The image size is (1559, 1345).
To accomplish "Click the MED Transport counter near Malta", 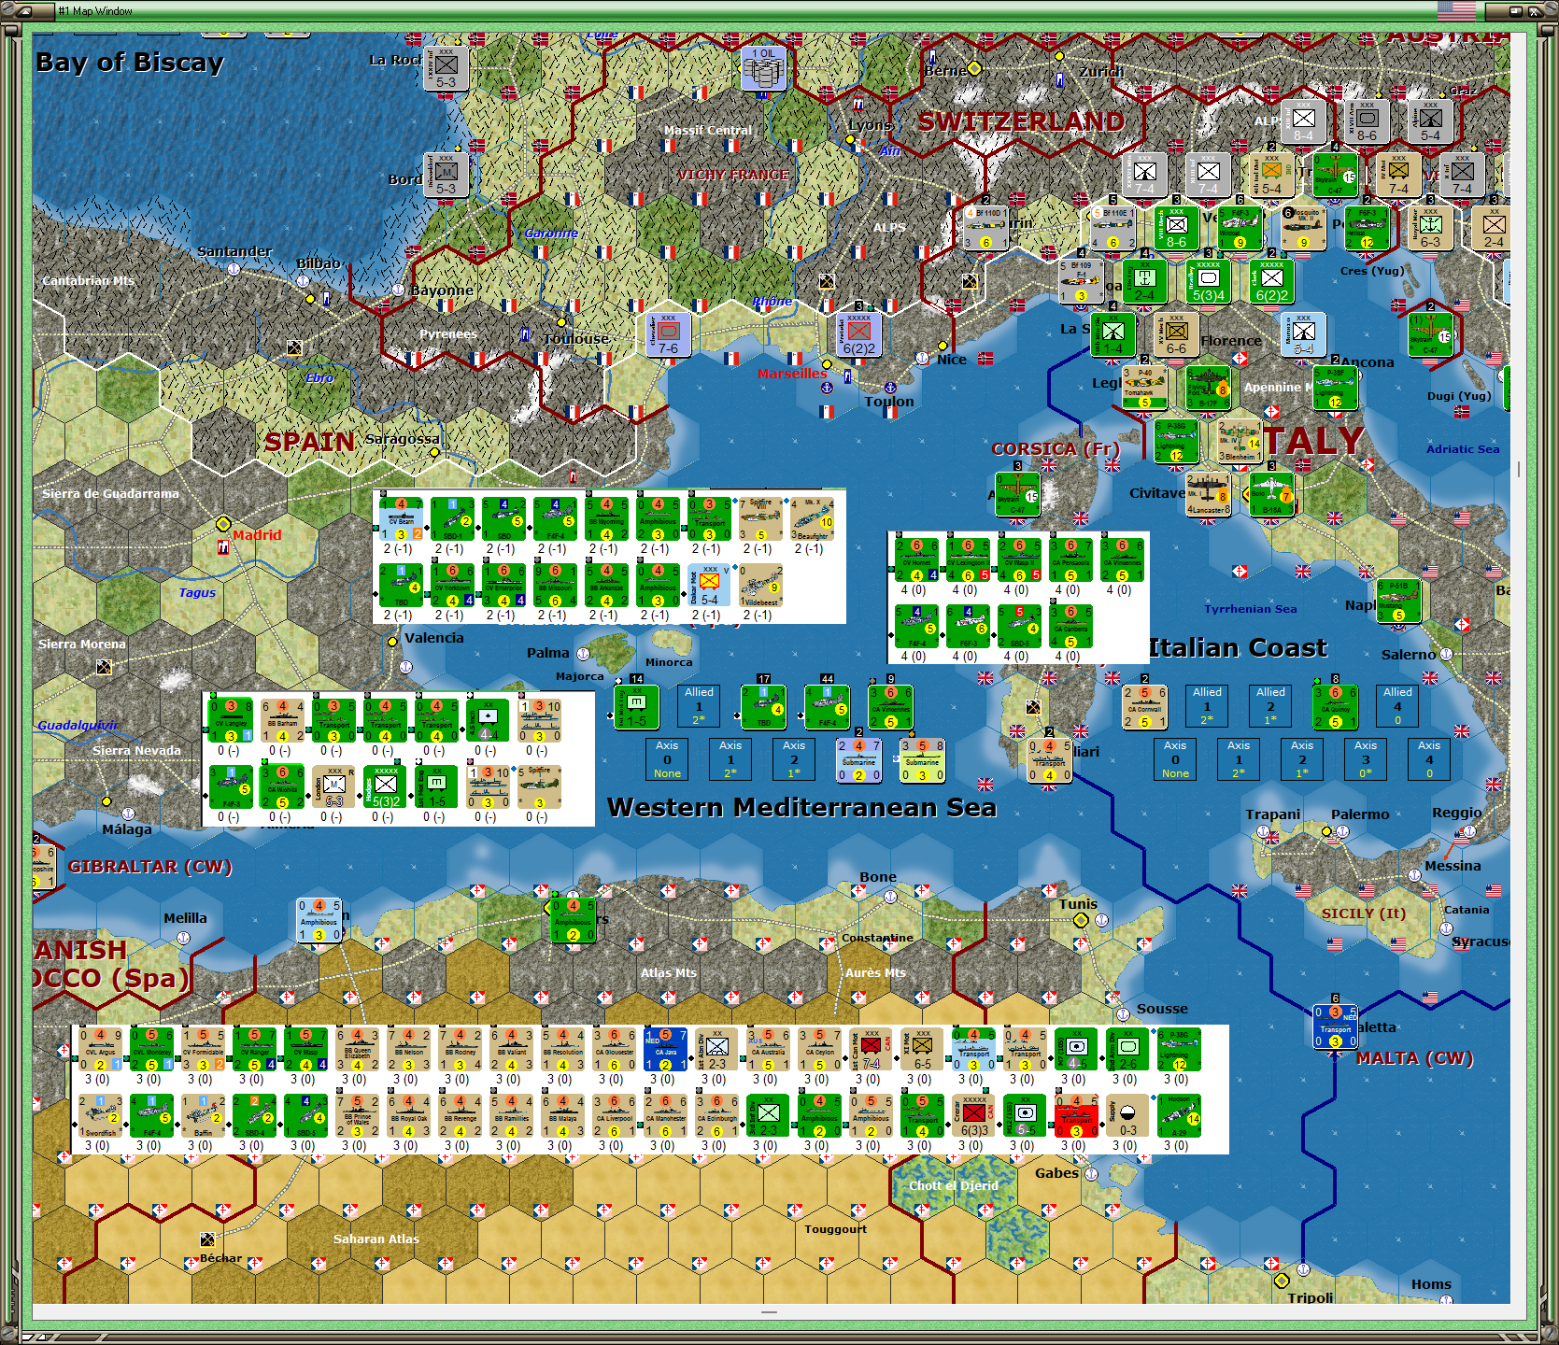I will point(1336,1026).
